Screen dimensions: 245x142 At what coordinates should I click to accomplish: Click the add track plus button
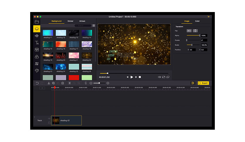pos(42,88)
